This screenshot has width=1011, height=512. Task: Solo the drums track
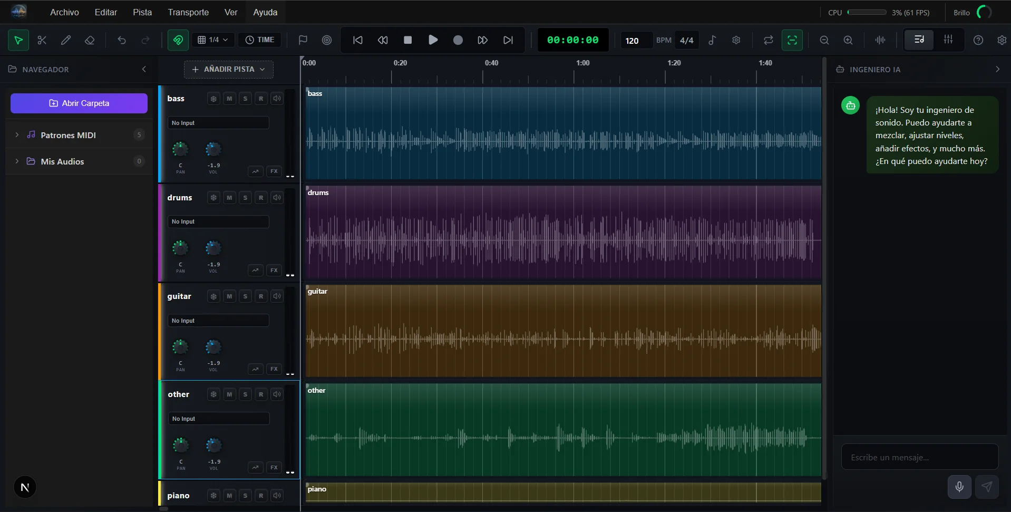click(x=245, y=198)
